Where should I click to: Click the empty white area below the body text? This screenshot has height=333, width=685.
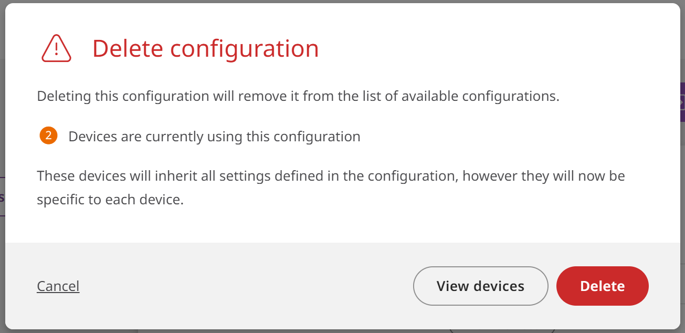coord(341,226)
